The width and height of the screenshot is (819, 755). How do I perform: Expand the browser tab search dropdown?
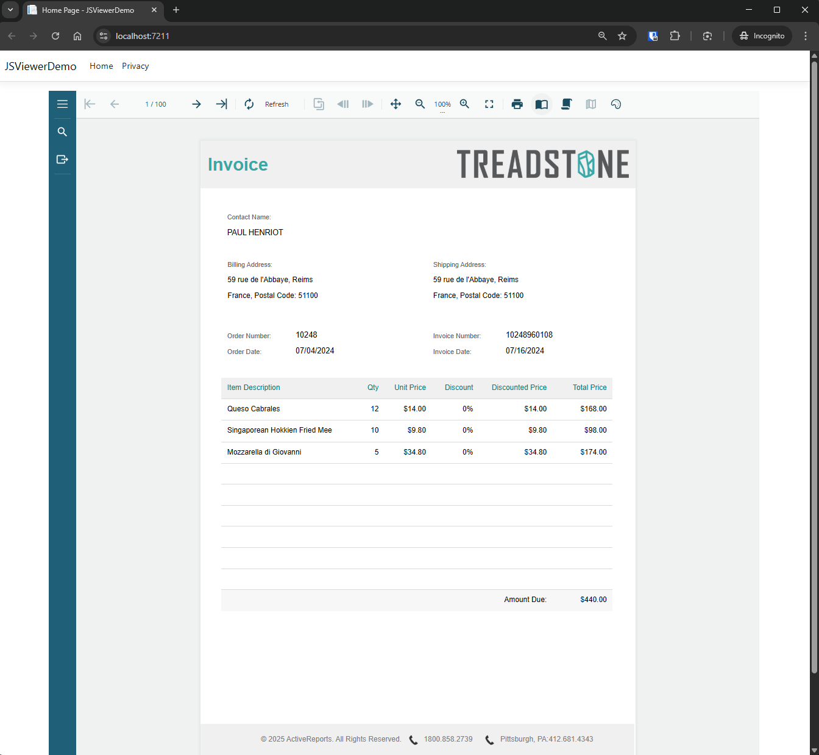pyautogui.click(x=10, y=10)
